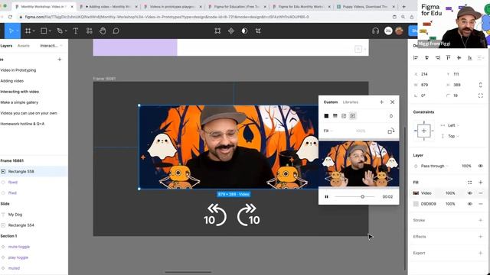Click the forward 10 seconds icon on the canvas

click(249, 215)
